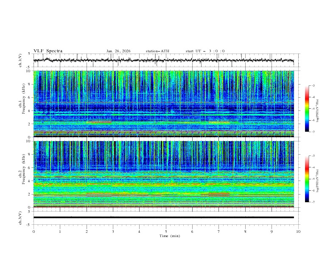Click the time axis tick label "4"
The width and height of the screenshot is (336, 260).
(139, 232)
